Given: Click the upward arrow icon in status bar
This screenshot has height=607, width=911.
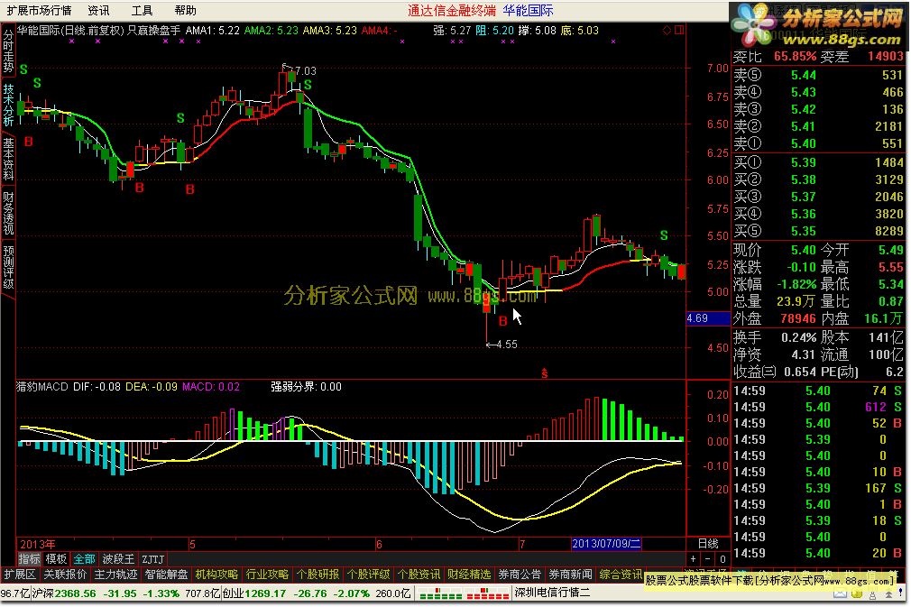Looking at the screenshot, I should point(889,593).
